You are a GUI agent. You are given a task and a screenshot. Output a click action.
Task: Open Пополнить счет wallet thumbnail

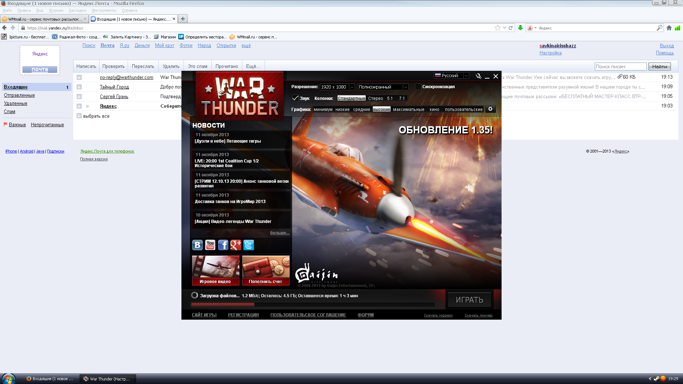tap(266, 271)
